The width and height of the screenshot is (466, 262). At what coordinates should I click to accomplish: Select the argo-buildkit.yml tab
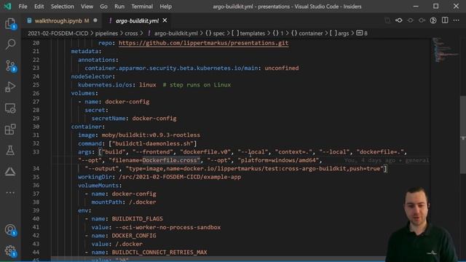137,20
